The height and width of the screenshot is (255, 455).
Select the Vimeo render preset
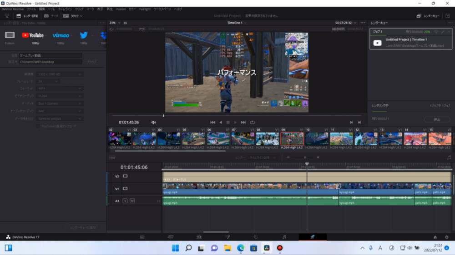click(x=61, y=35)
